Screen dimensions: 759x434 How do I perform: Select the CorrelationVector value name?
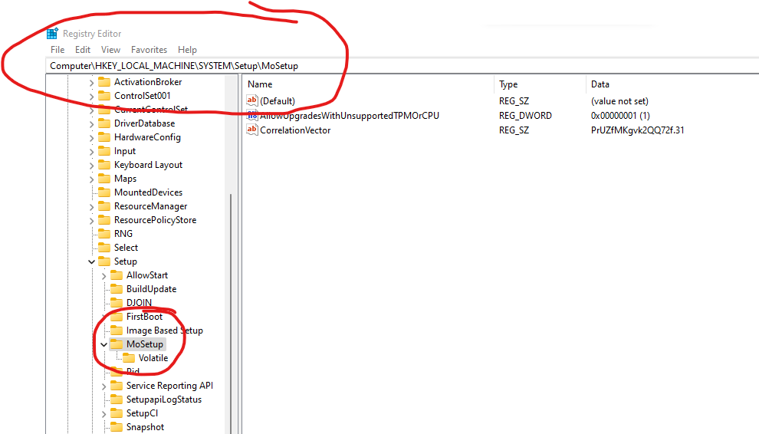tap(295, 130)
